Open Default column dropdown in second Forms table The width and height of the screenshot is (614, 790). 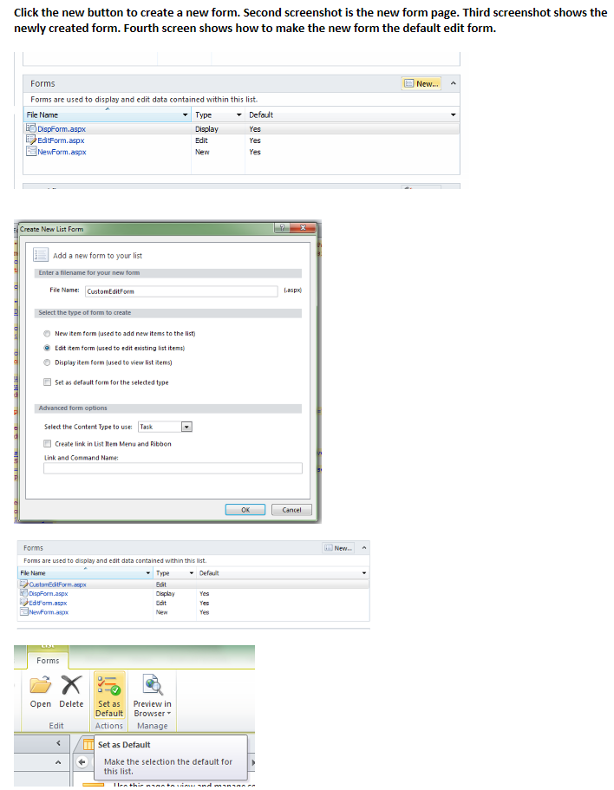coord(363,573)
